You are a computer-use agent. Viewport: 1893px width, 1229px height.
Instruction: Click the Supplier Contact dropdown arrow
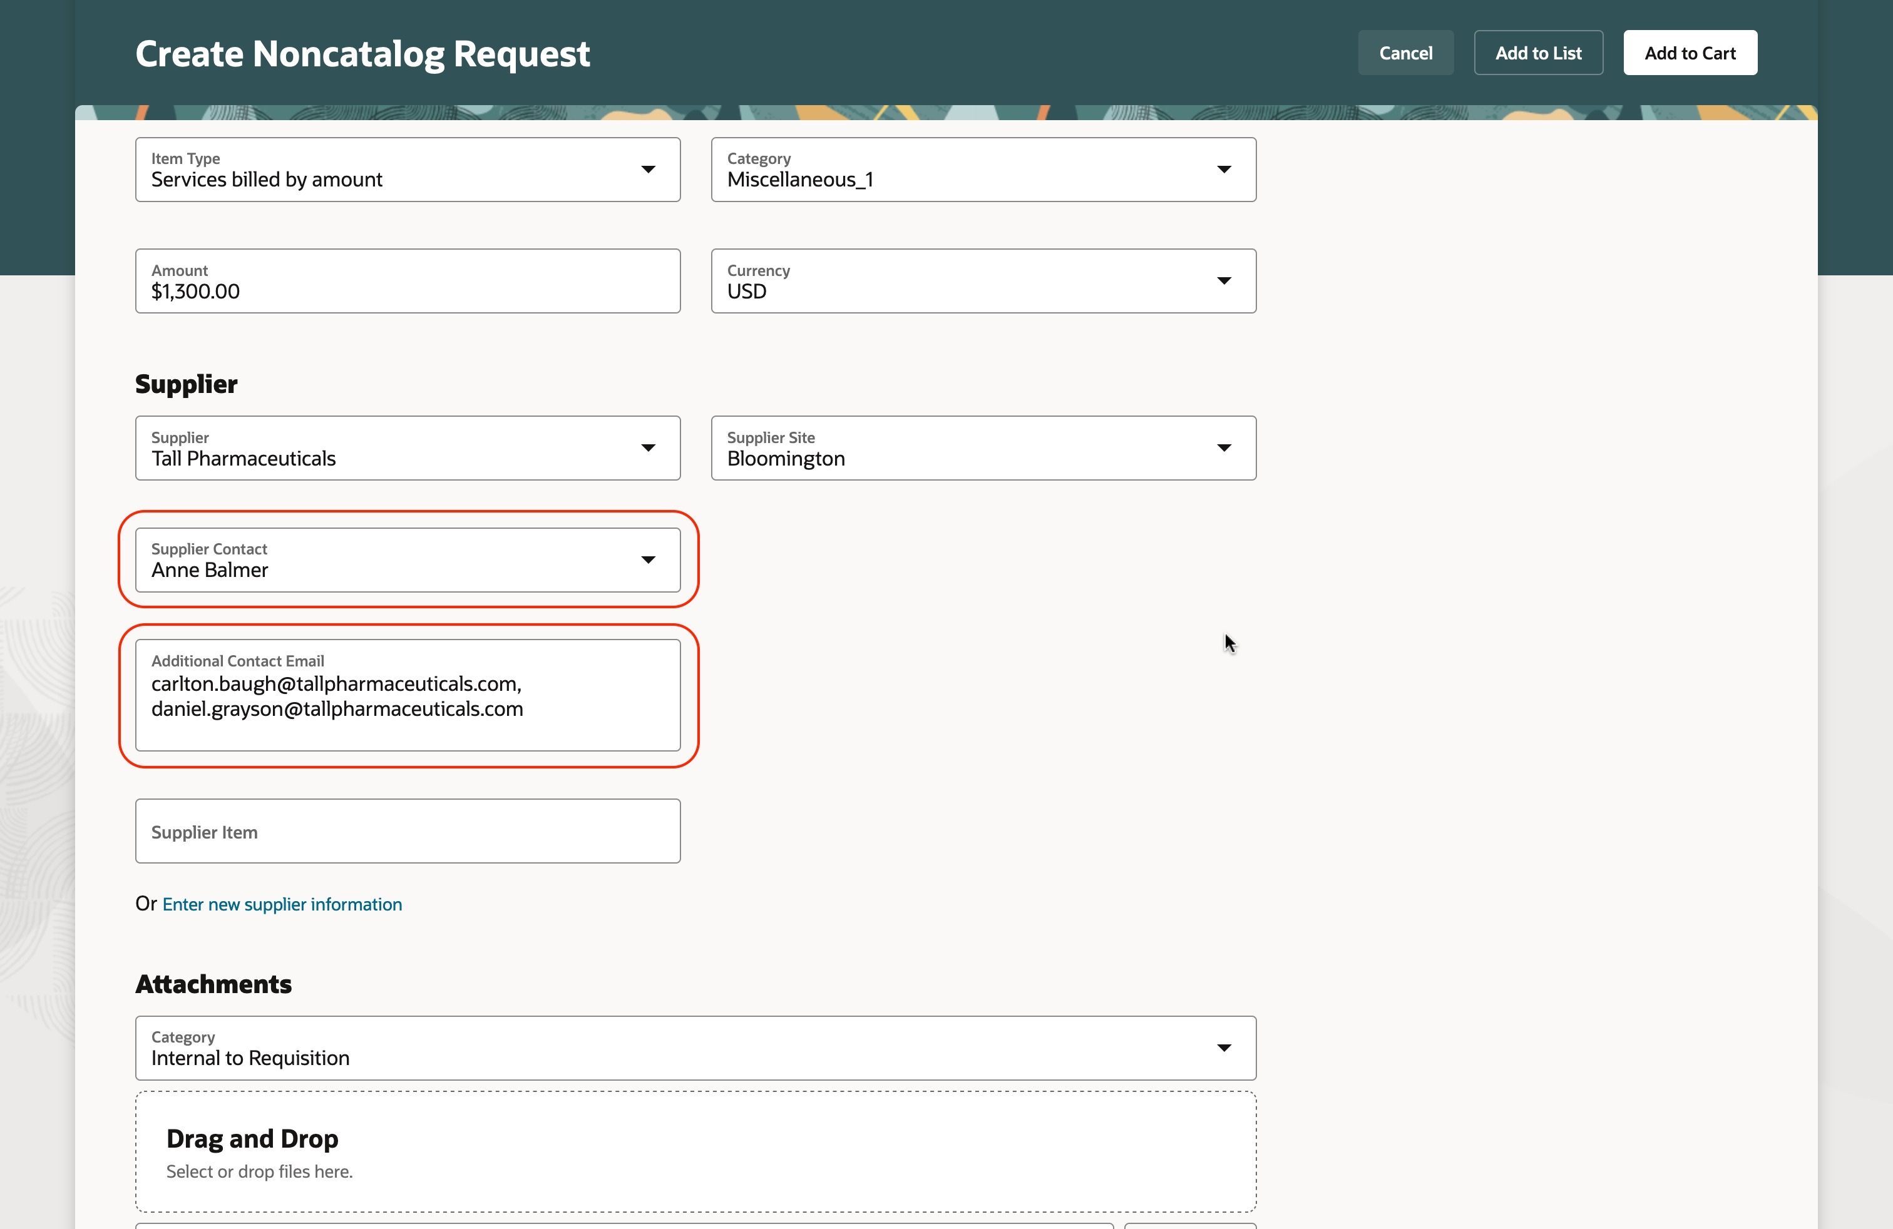pos(649,559)
